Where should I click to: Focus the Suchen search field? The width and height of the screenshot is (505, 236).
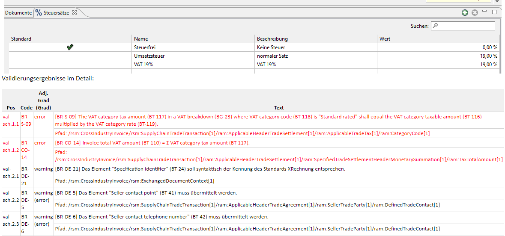[x=463, y=26]
